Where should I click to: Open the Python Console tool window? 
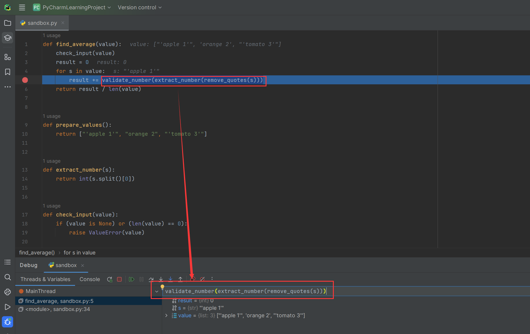[x=8, y=292]
